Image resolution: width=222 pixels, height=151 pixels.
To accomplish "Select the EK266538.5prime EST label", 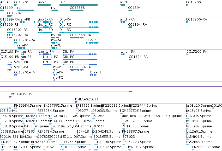I will point(206,147).
